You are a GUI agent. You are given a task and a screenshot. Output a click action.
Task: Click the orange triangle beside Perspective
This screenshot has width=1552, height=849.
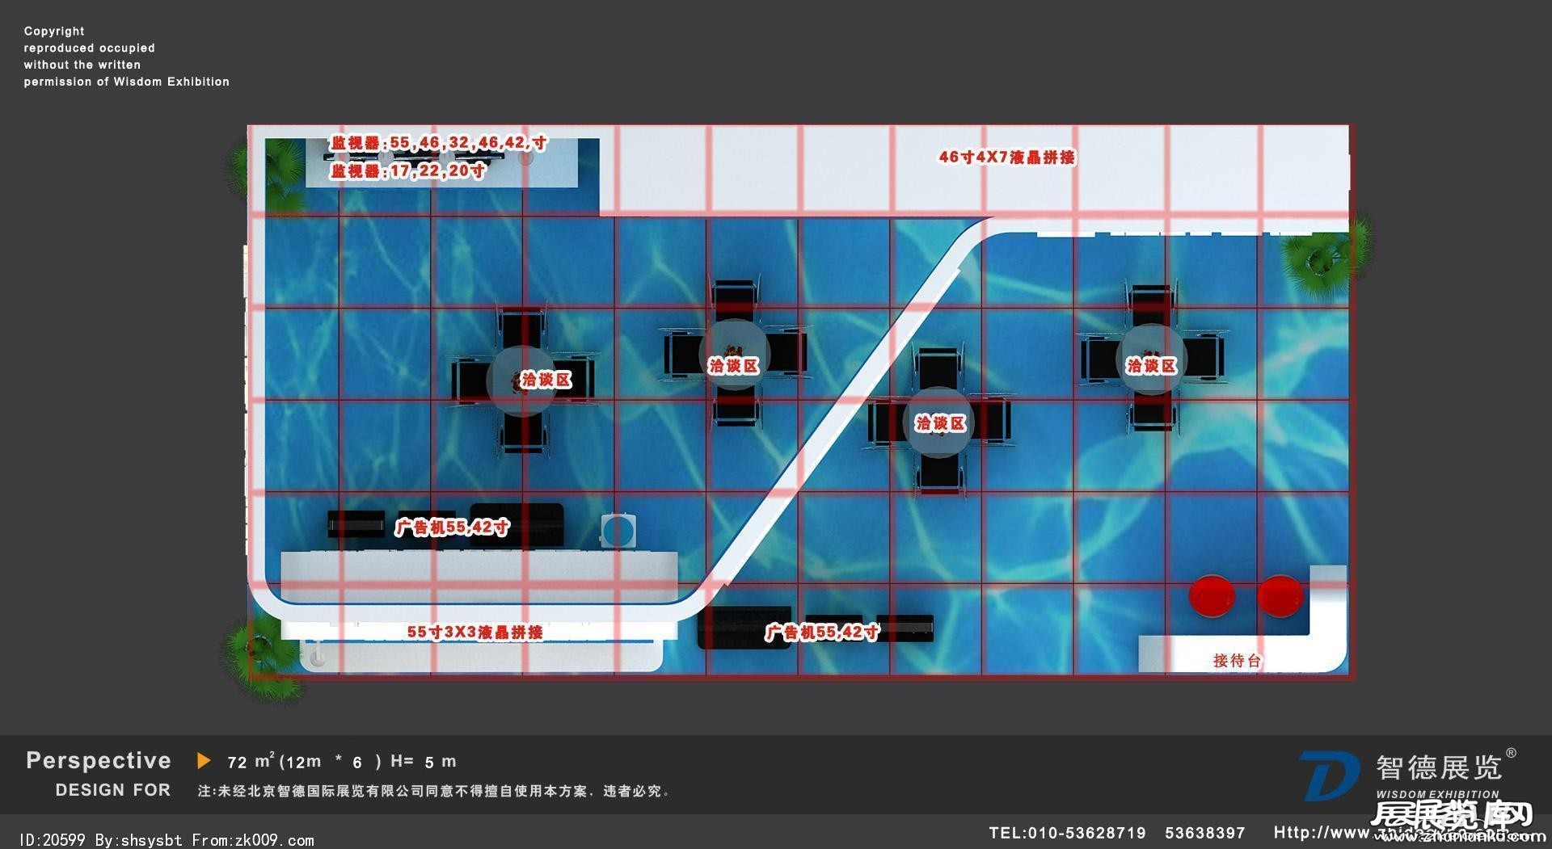[x=204, y=761]
